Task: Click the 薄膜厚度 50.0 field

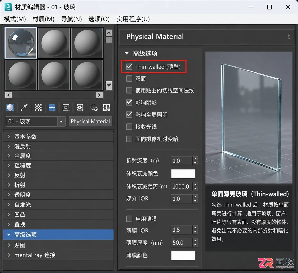Action: (182, 243)
